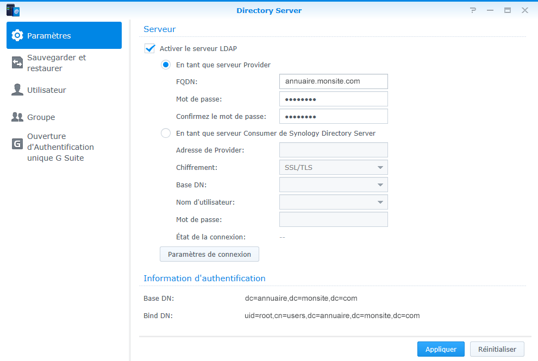Open the Nom d'utilisateur dropdown
This screenshot has height=361, width=538.
334,202
